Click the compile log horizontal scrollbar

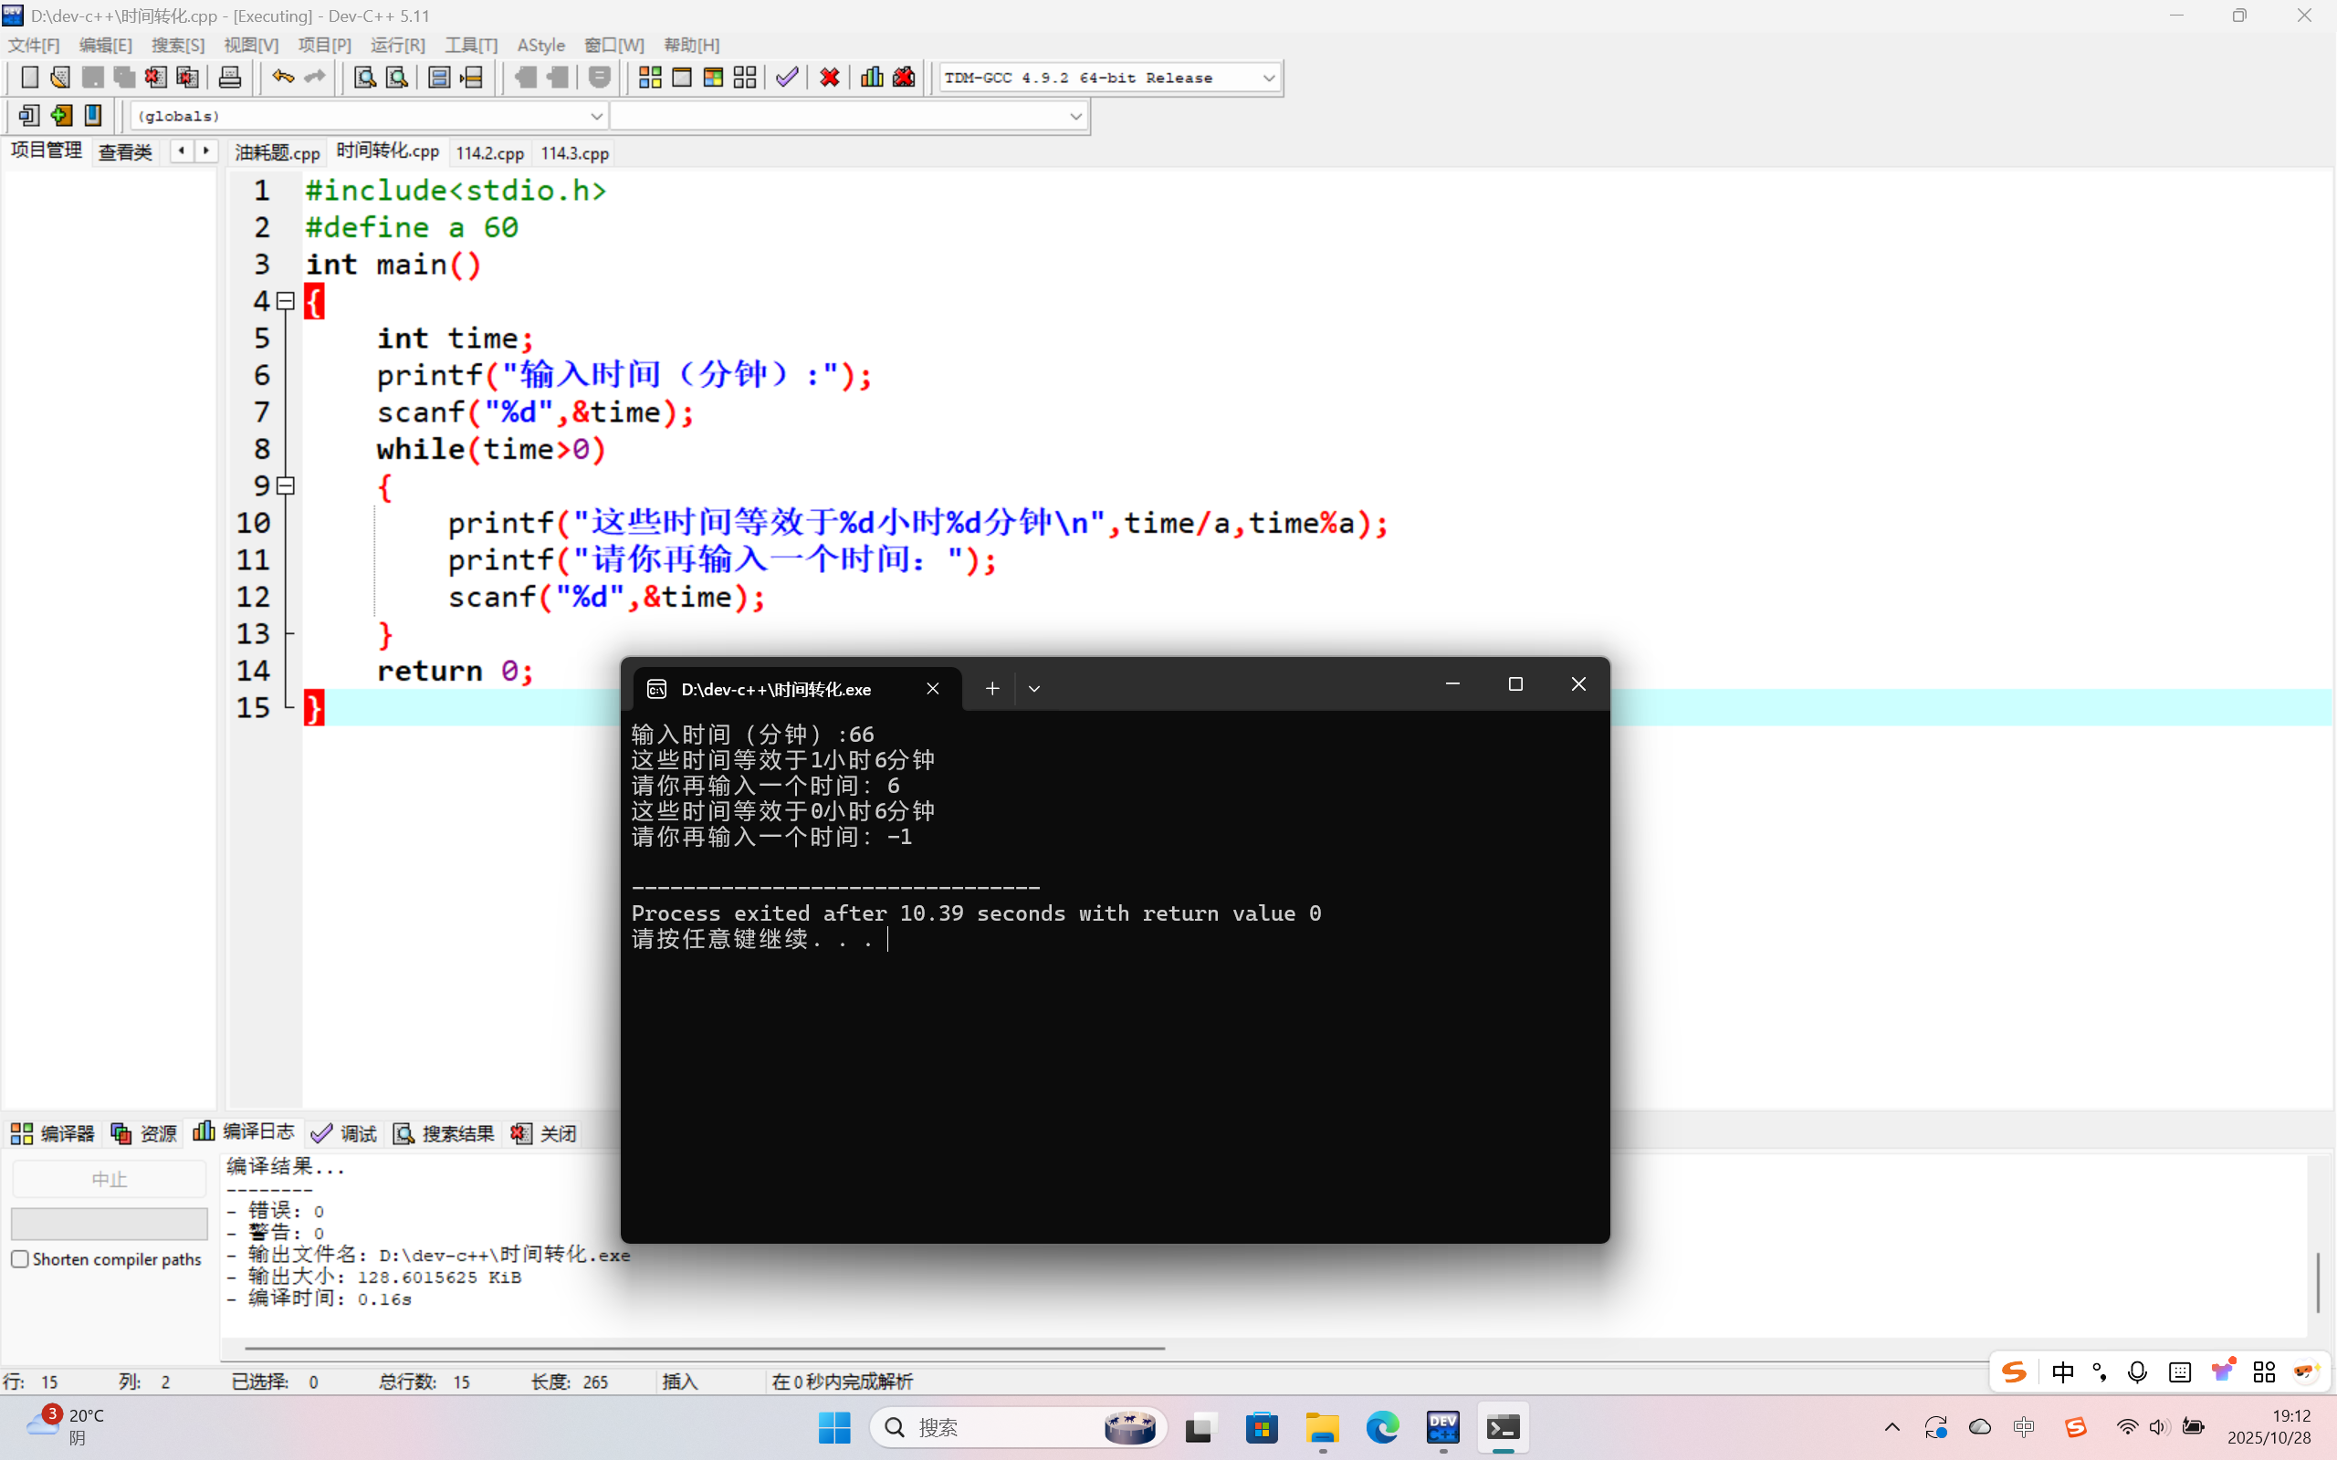(x=705, y=1347)
